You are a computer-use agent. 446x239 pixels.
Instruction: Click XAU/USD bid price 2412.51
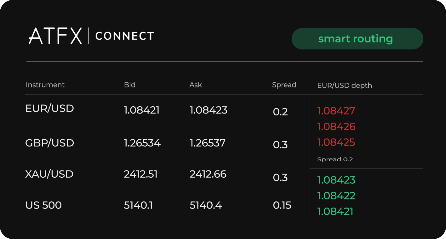(141, 174)
